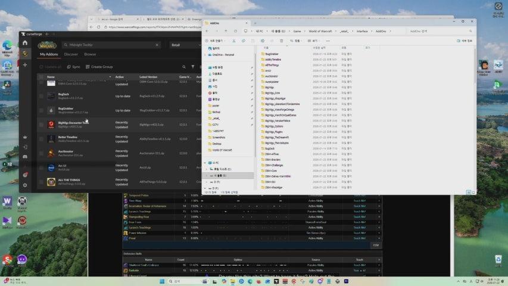
Task: Clear the Midnight Tooltip search with X
Action: click(x=157, y=45)
